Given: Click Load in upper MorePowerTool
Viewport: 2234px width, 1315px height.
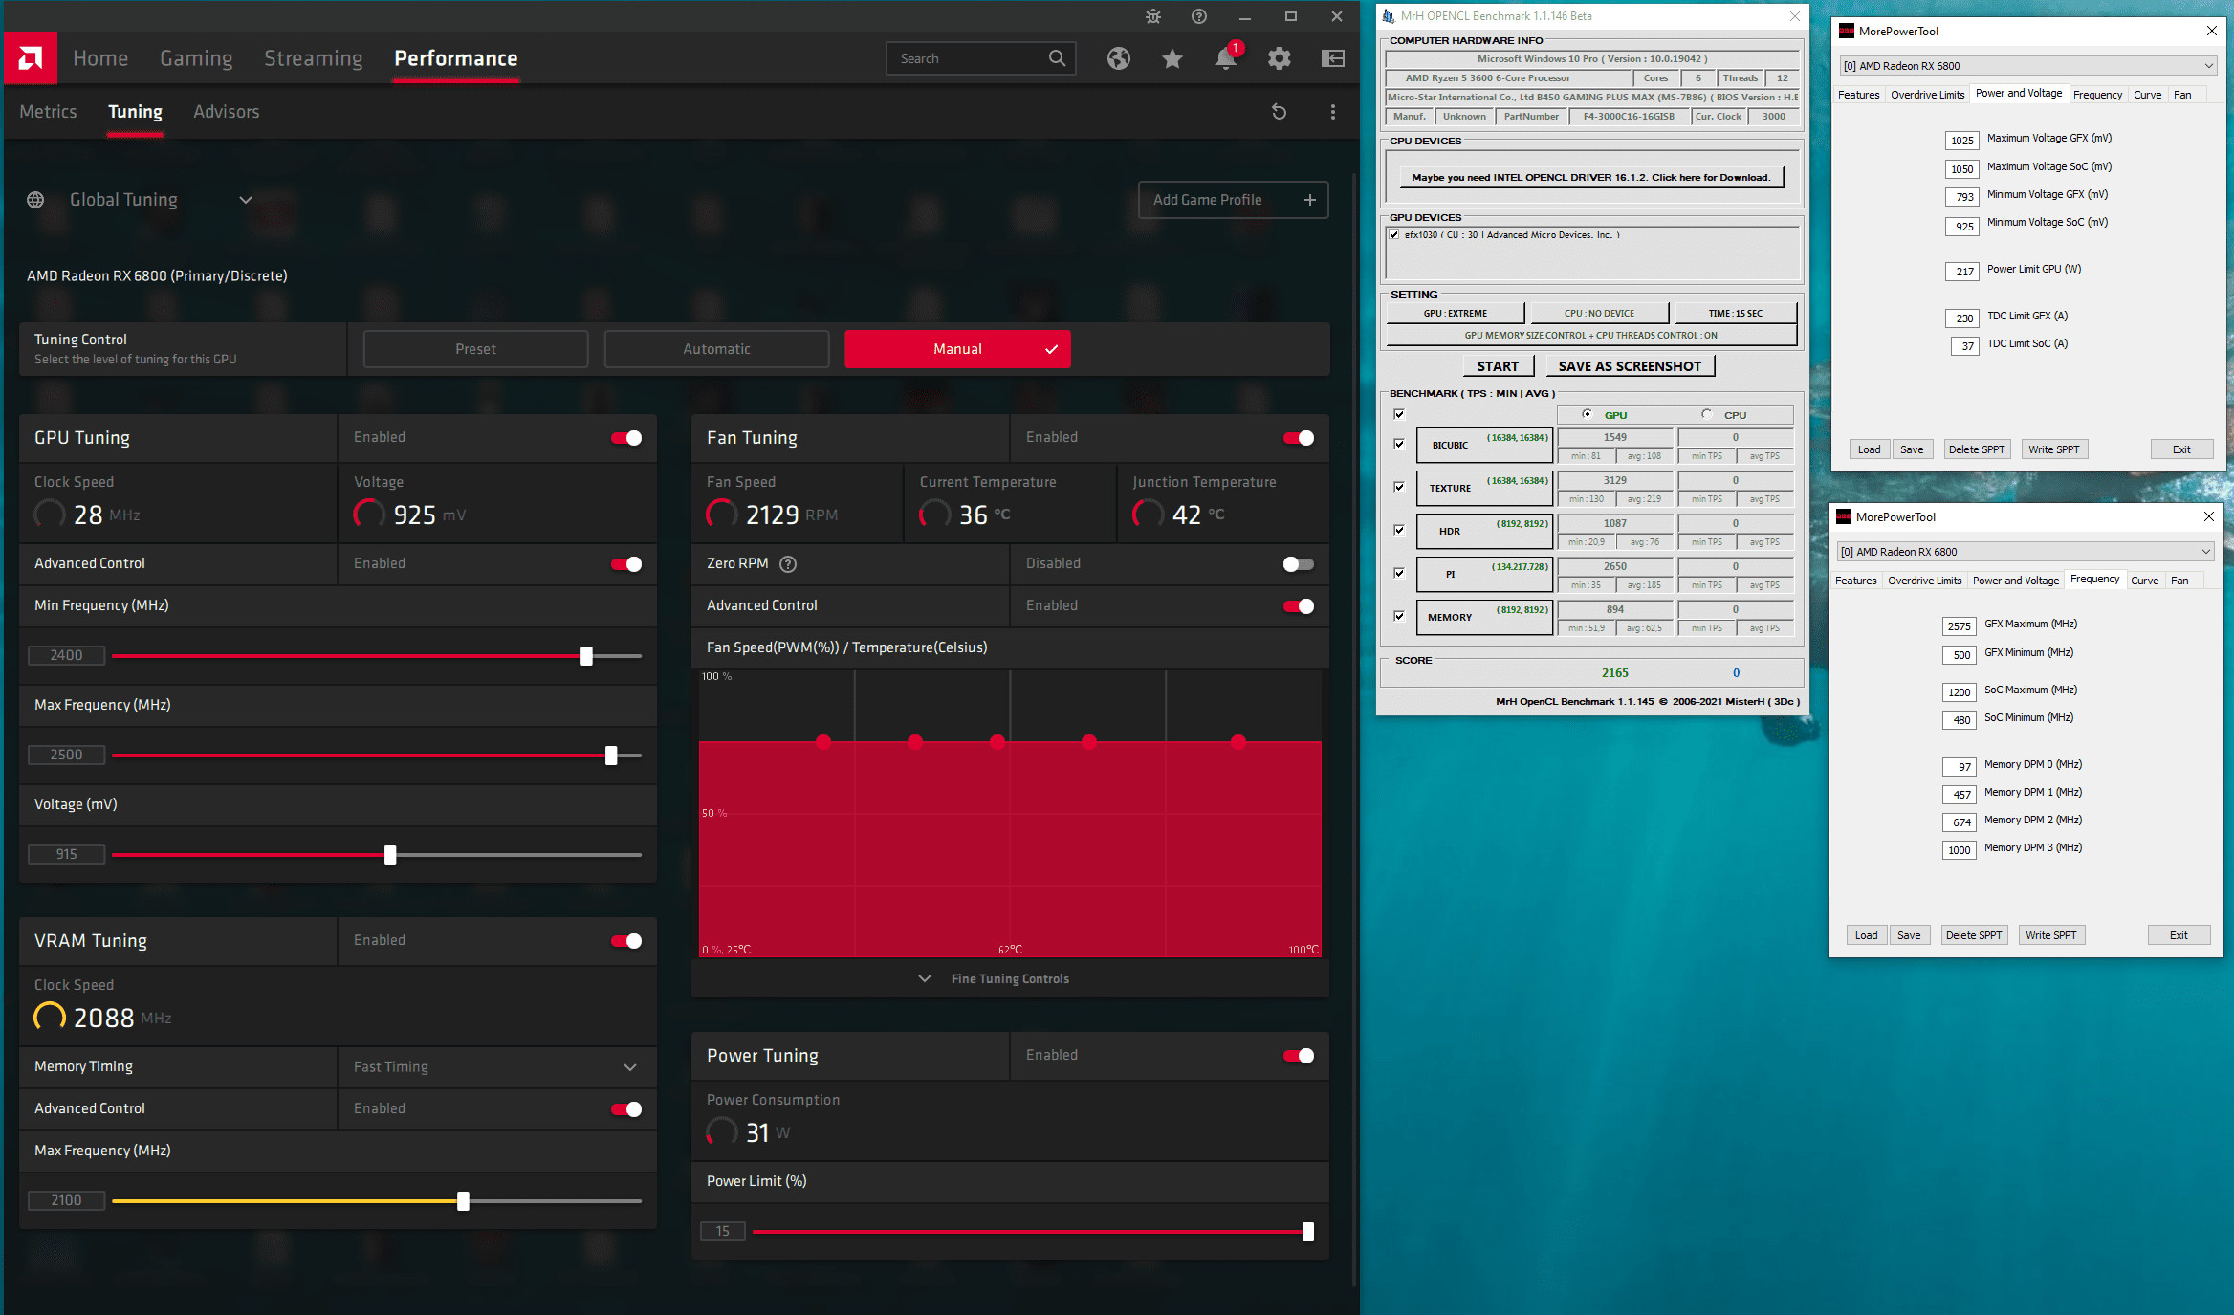Looking at the screenshot, I should pos(1869,449).
